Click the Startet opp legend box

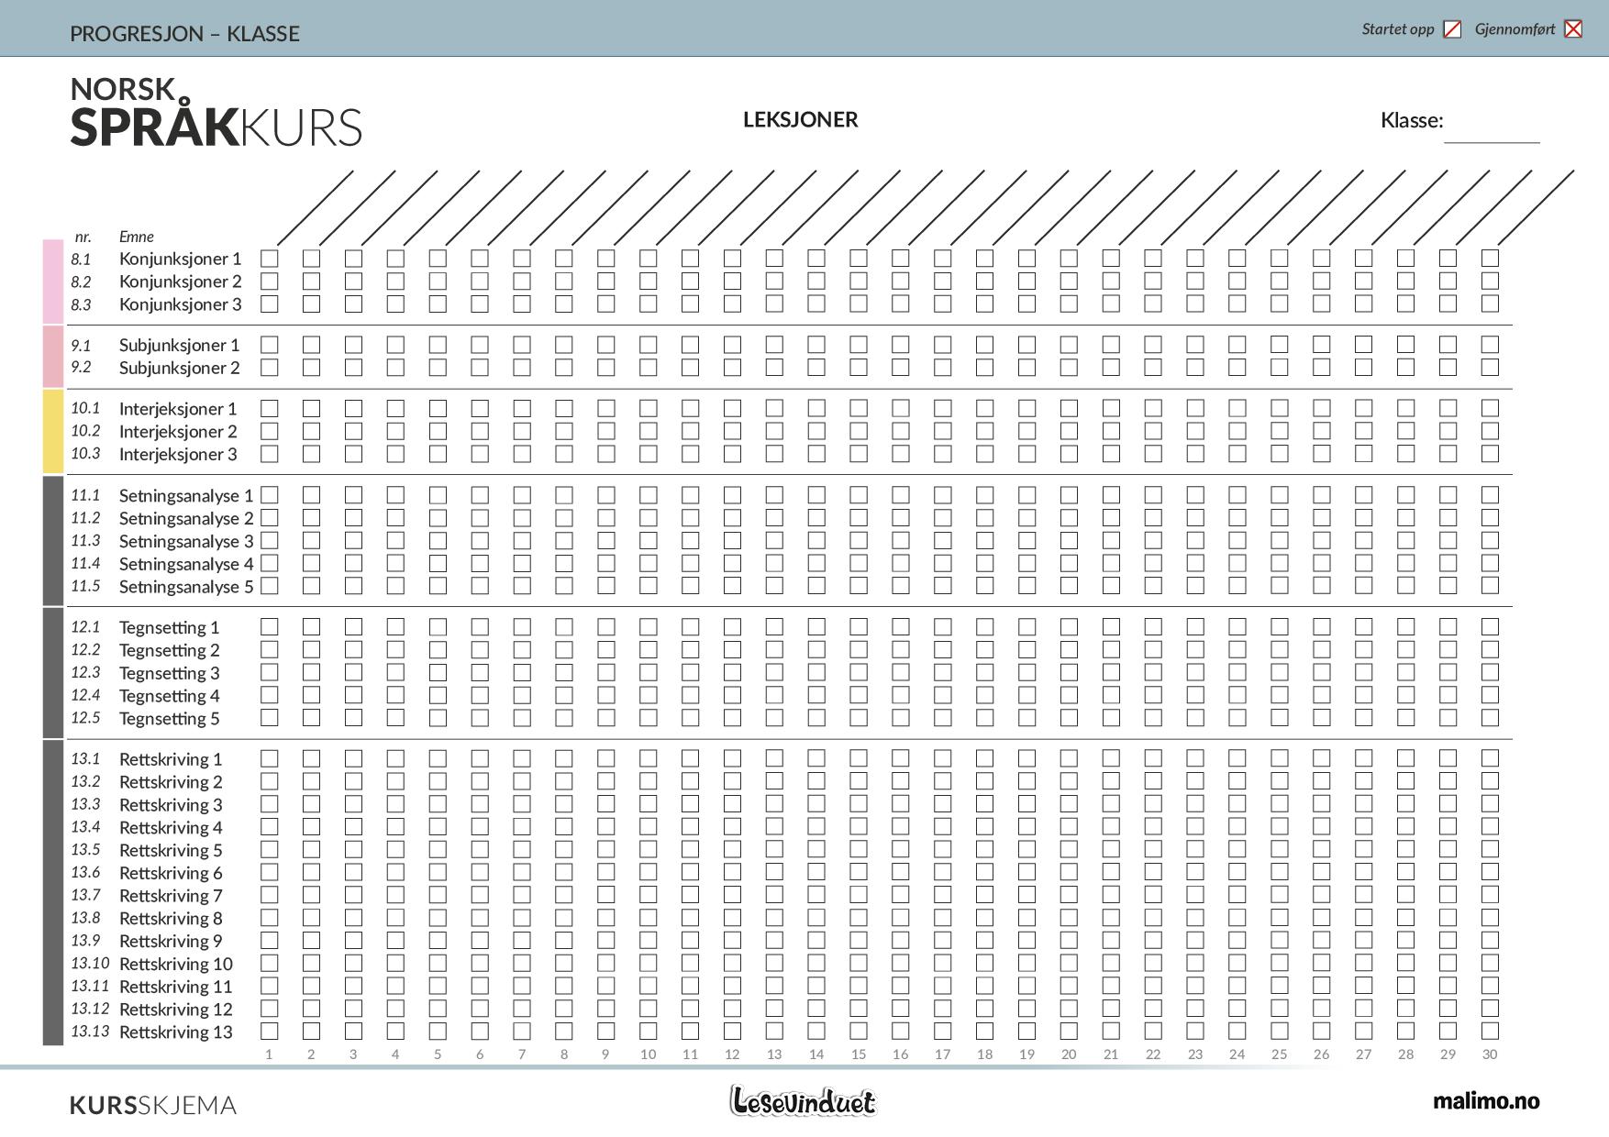point(1452,29)
